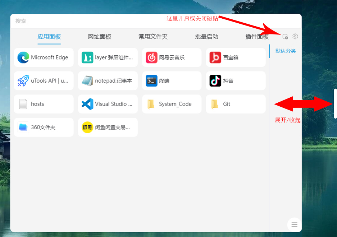Switch to the 批量启动 tab
The height and width of the screenshot is (237, 337).
point(206,37)
